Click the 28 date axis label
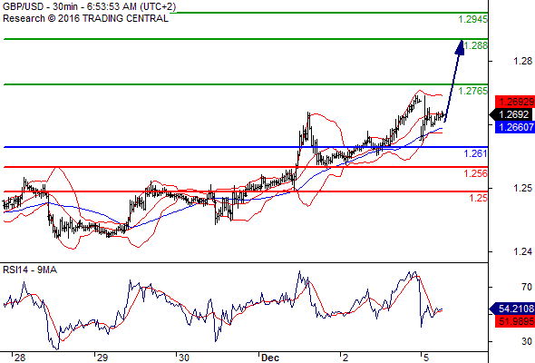 [20, 358]
